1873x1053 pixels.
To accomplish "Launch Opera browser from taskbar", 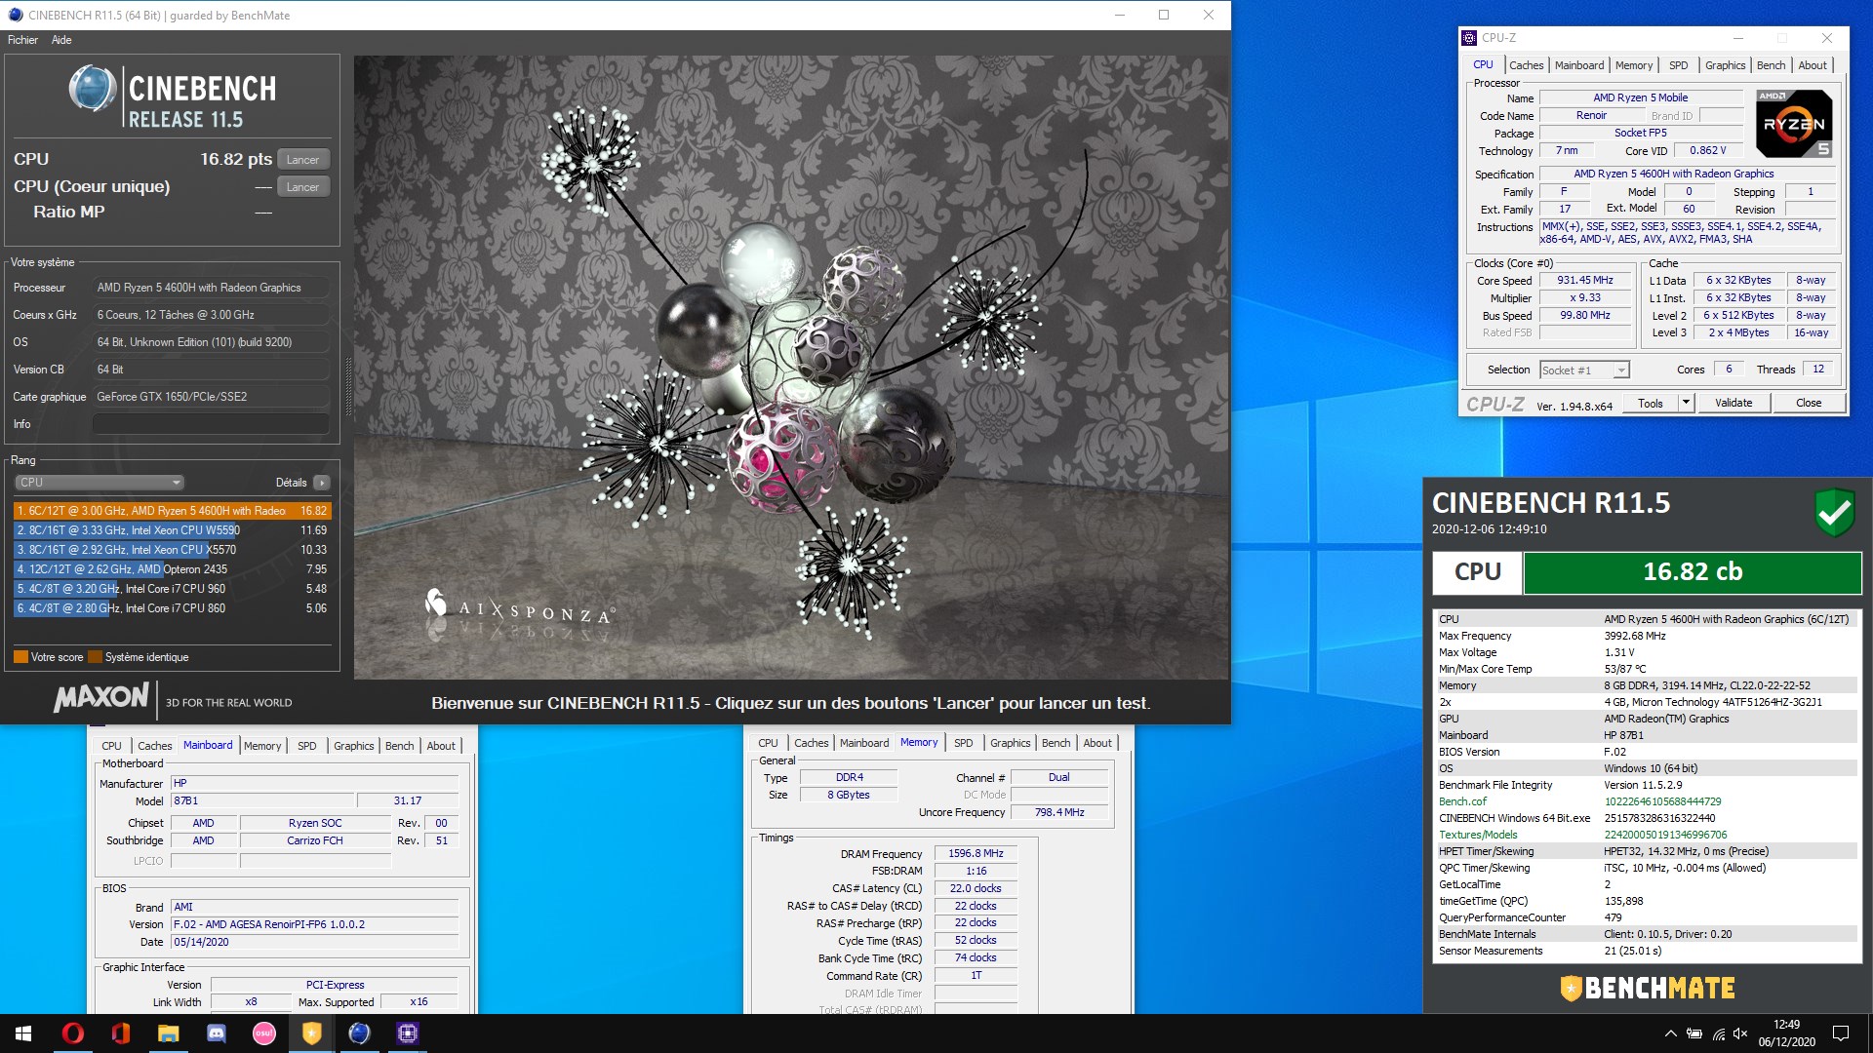I will (72, 1033).
